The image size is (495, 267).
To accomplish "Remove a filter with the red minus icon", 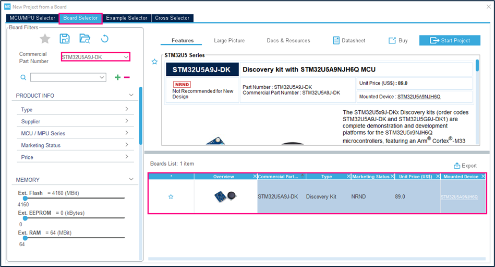I will click(127, 77).
